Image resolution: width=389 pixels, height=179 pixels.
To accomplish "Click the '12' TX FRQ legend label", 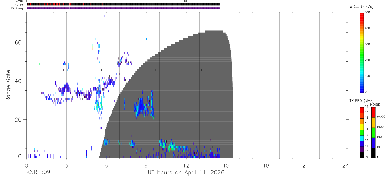I will click(x=367, y=140).
